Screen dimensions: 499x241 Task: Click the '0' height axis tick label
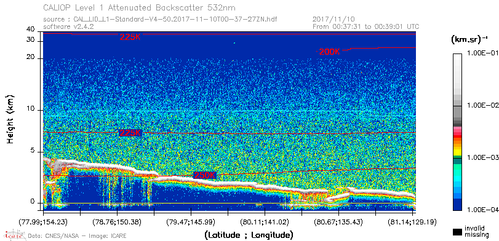(x=33, y=202)
